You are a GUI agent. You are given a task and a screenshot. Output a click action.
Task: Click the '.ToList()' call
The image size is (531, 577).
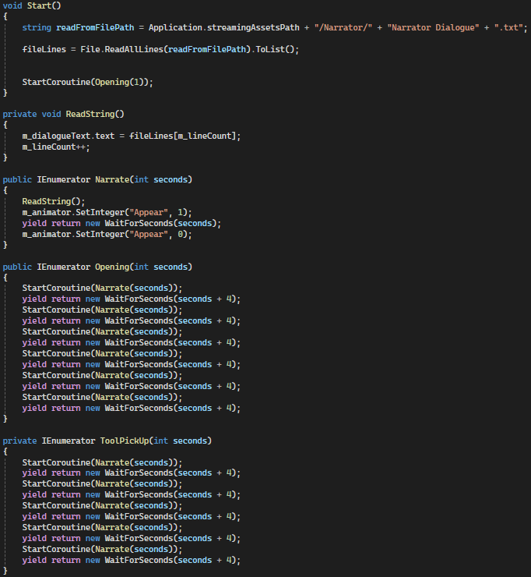tap(273, 49)
